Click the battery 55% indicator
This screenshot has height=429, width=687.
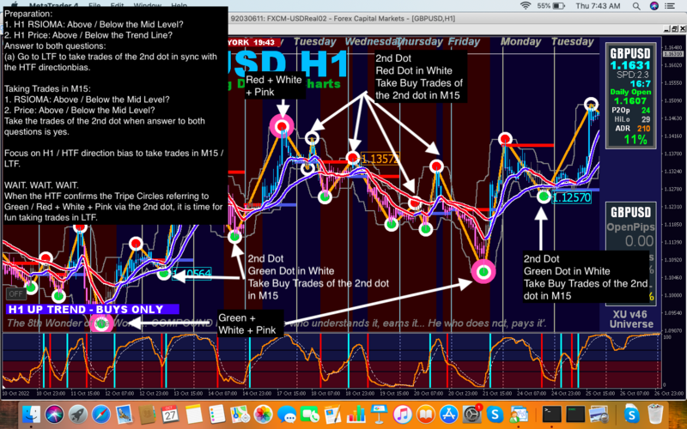click(x=550, y=6)
